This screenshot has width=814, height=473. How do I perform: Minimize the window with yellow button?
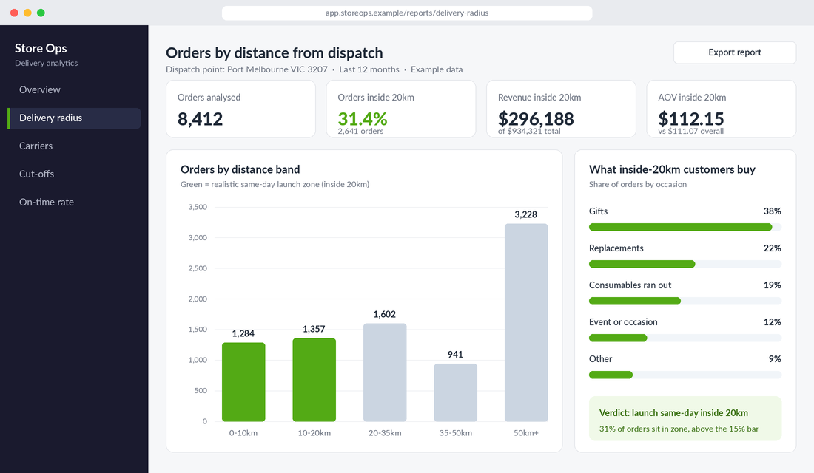click(27, 13)
